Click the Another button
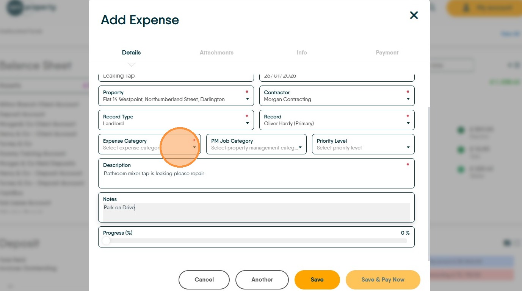The width and height of the screenshot is (522, 291). click(262, 280)
